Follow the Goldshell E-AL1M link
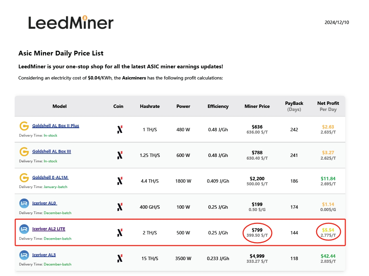Viewport: 369px width, 276px height. tap(50, 177)
